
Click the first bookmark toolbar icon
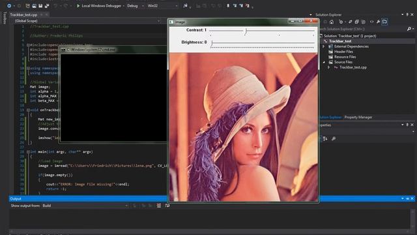[x=228, y=6]
